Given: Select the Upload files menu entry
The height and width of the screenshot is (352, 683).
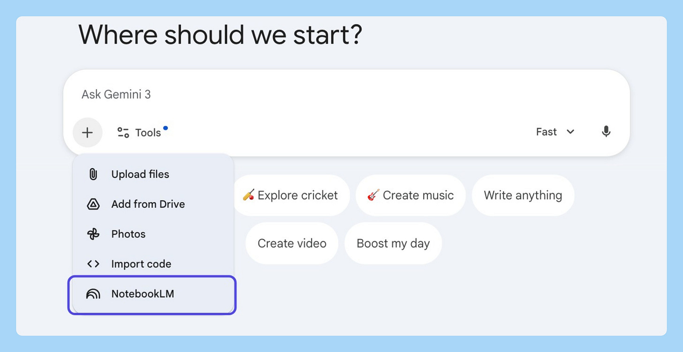Looking at the screenshot, I should pos(140,174).
